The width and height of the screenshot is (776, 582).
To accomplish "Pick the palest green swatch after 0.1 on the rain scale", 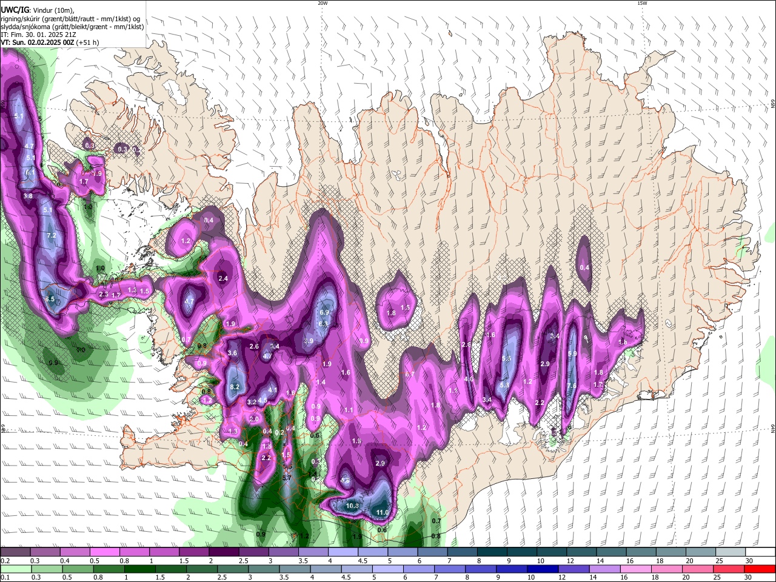I will 15,569.
